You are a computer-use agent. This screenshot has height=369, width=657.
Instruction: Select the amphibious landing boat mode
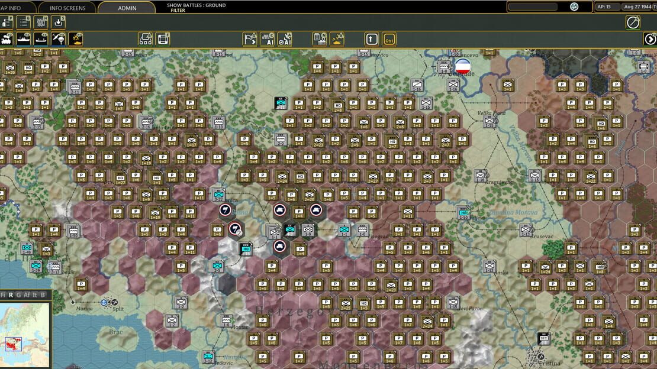(41, 40)
